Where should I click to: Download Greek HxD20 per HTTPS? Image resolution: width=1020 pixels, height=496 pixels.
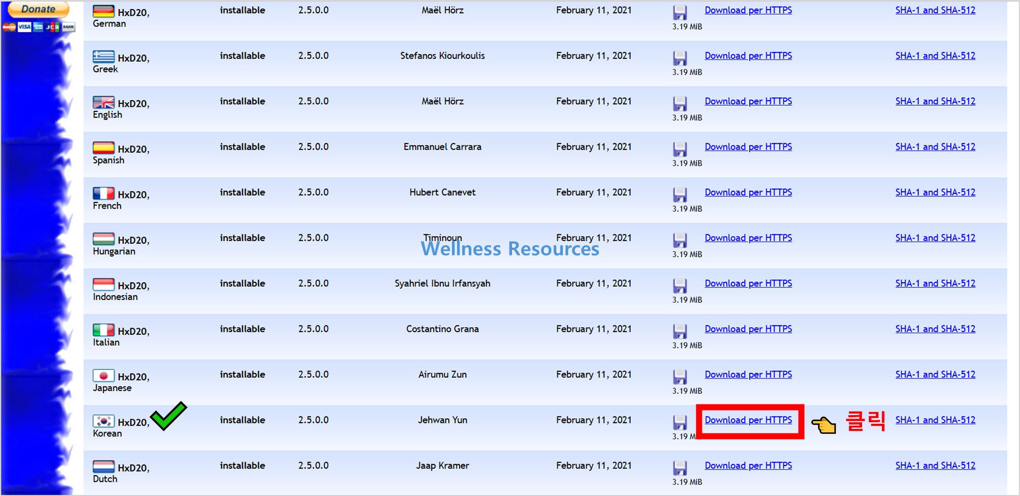(x=748, y=55)
